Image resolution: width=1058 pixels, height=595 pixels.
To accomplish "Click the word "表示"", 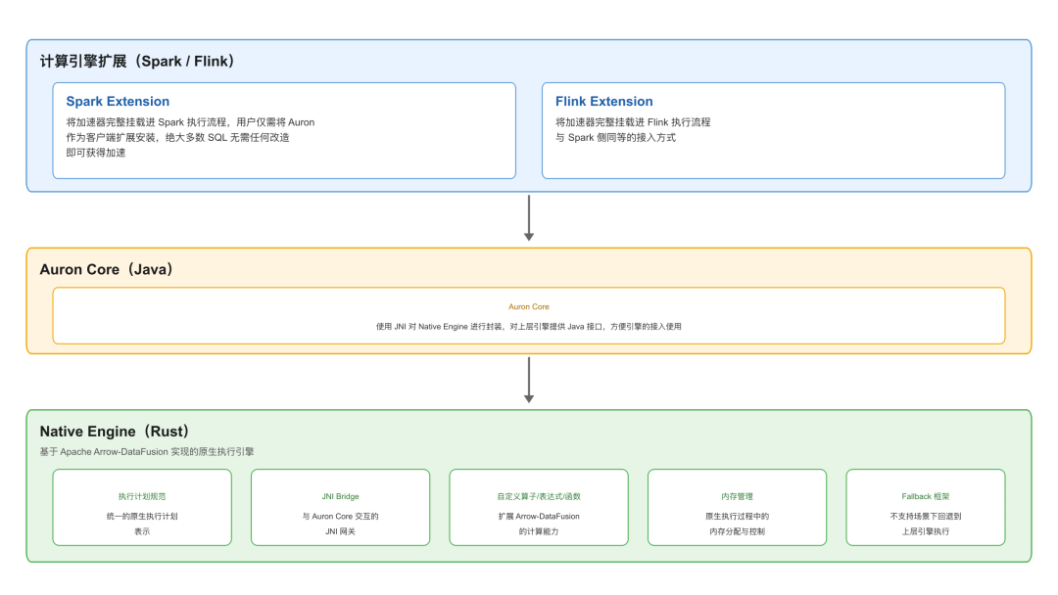I will tap(142, 531).
